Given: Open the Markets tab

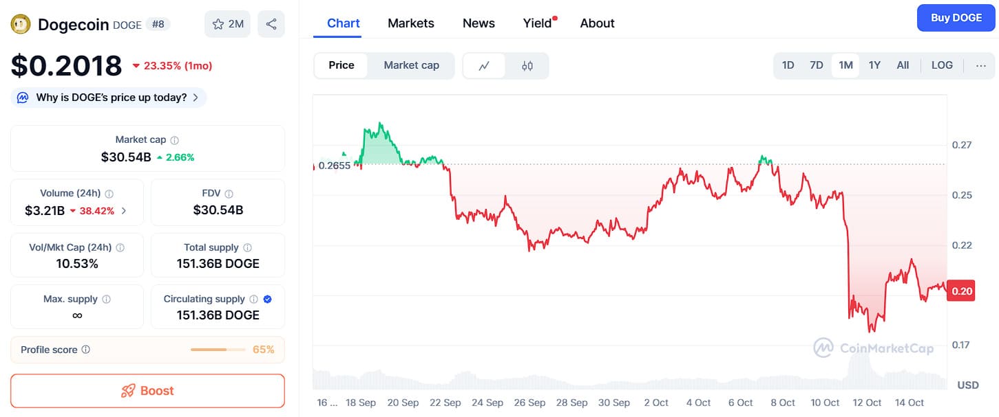Looking at the screenshot, I should click(411, 23).
